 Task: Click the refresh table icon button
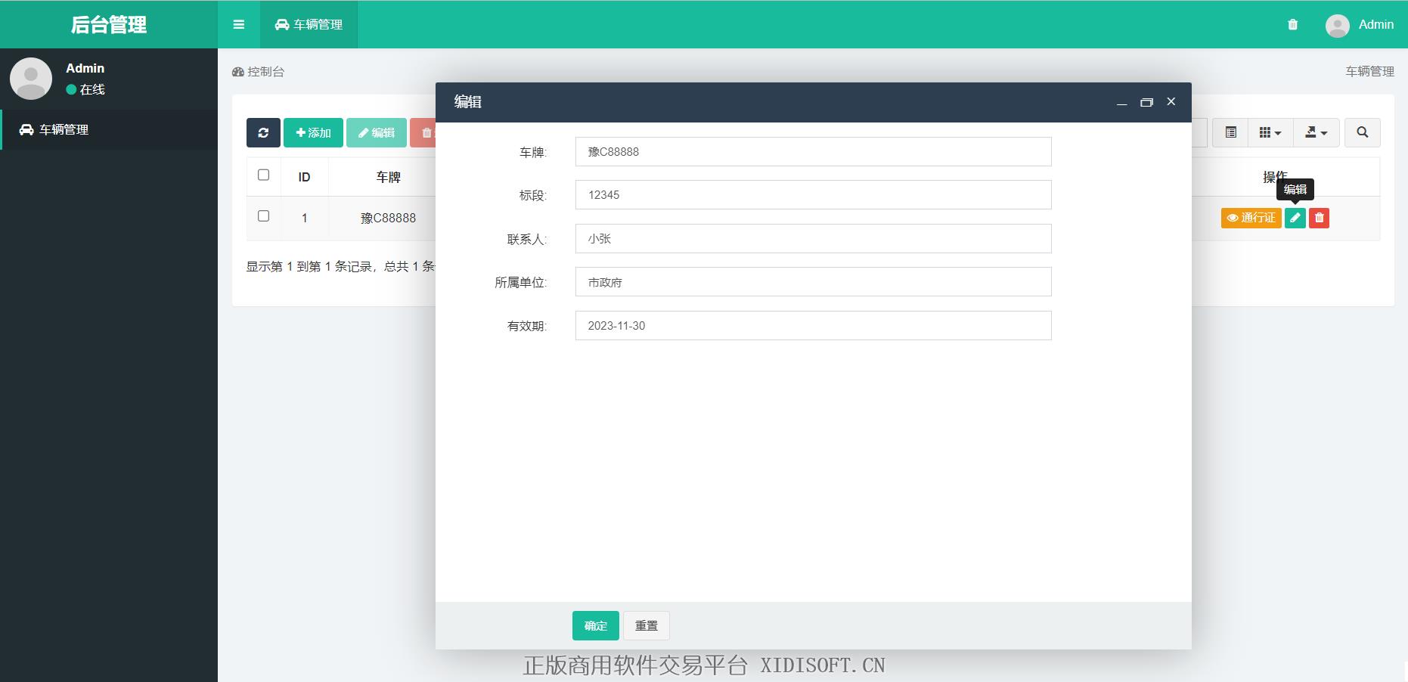pyautogui.click(x=263, y=133)
